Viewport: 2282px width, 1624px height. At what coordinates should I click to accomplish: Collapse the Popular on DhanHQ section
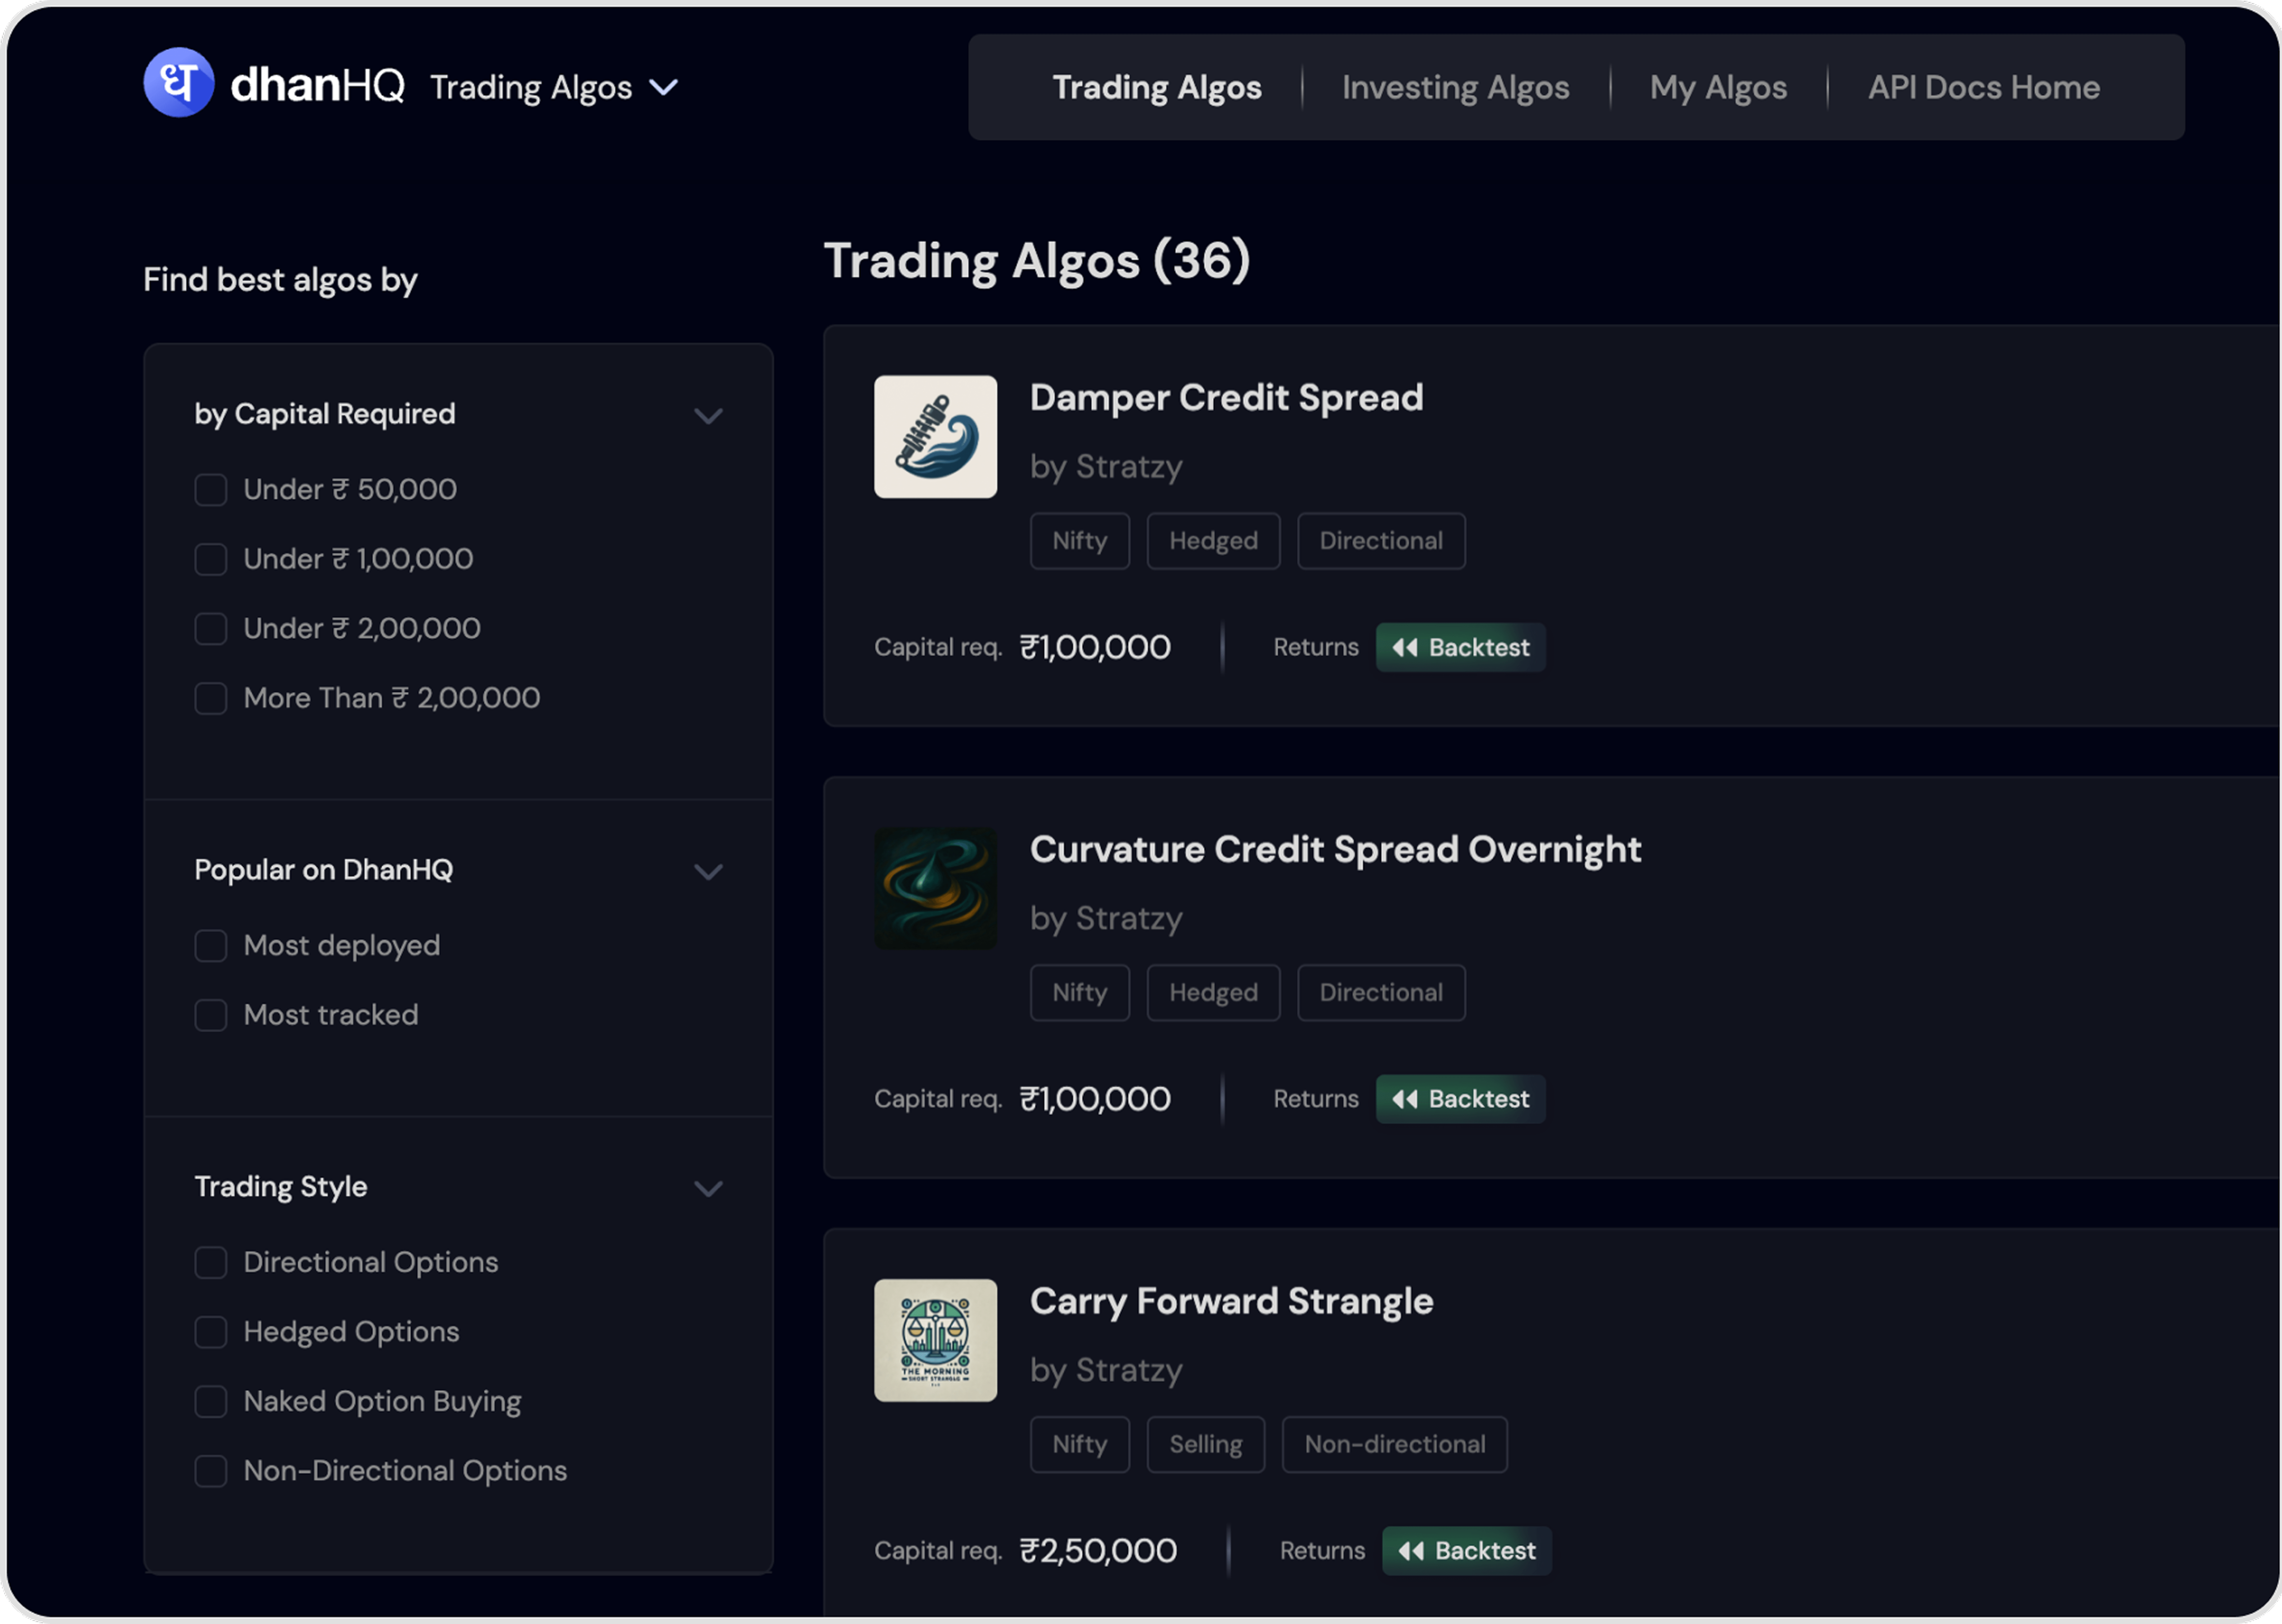[x=708, y=872]
